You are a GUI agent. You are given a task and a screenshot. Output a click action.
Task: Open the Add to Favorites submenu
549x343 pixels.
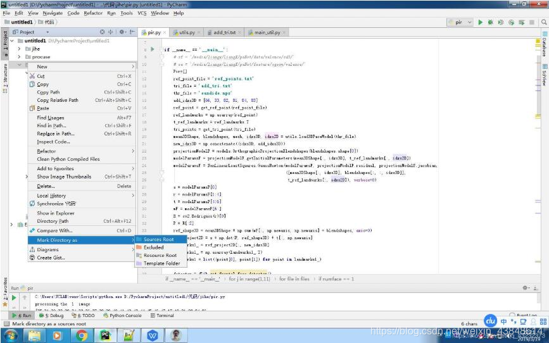point(81,168)
